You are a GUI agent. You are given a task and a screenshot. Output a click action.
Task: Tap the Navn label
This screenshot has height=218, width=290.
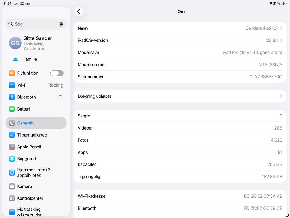click(x=83, y=28)
